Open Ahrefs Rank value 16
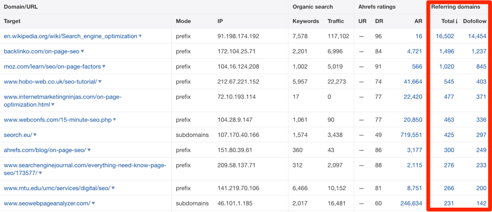 (419, 36)
